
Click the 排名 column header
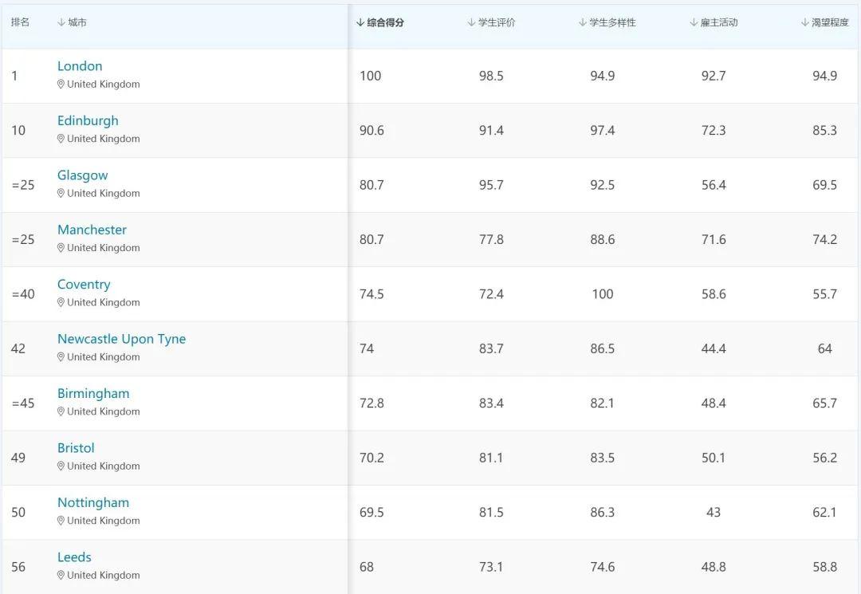pyautogui.click(x=21, y=23)
